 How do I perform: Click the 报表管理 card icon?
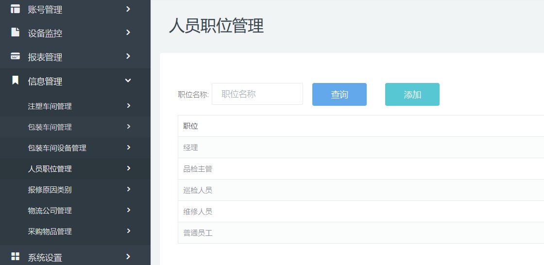(16, 56)
